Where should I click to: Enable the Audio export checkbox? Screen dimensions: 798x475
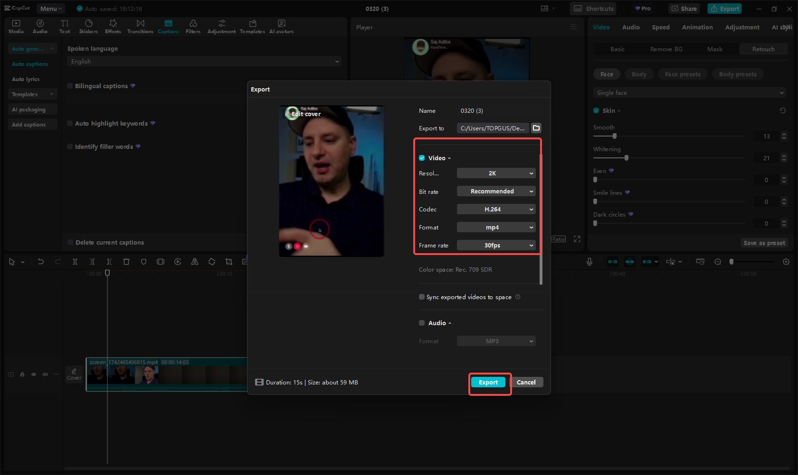pyautogui.click(x=422, y=323)
